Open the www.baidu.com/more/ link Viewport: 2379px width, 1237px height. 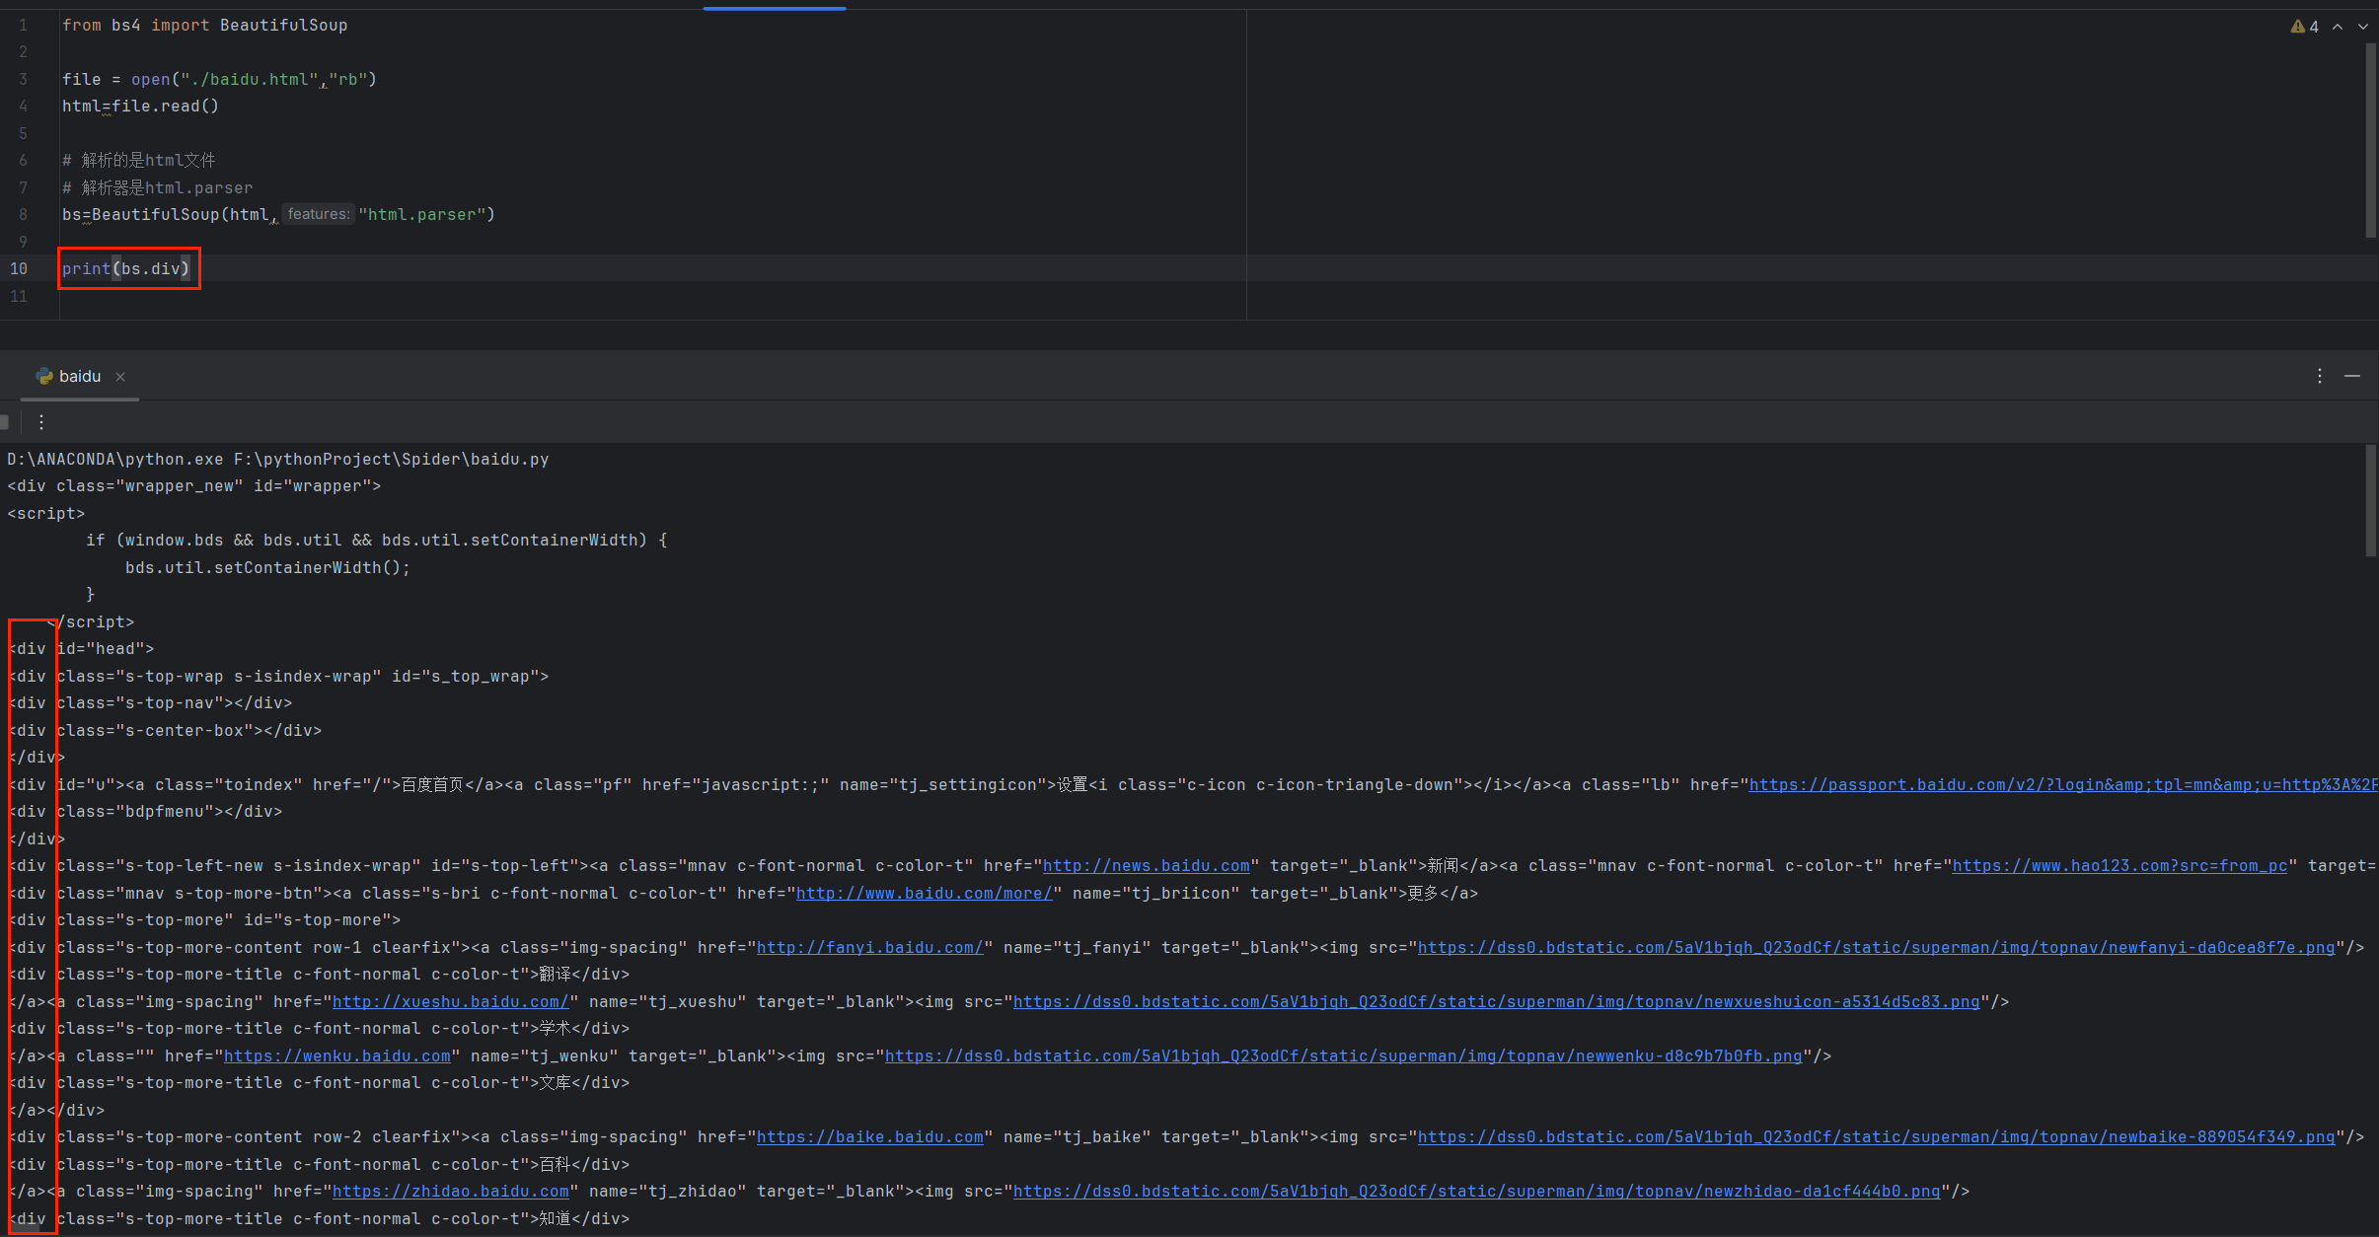925,894
